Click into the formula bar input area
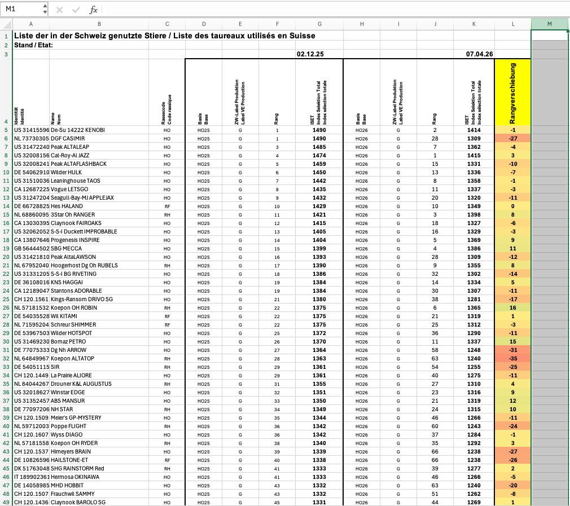The image size is (570, 506). pyautogui.click(x=333, y=10)
